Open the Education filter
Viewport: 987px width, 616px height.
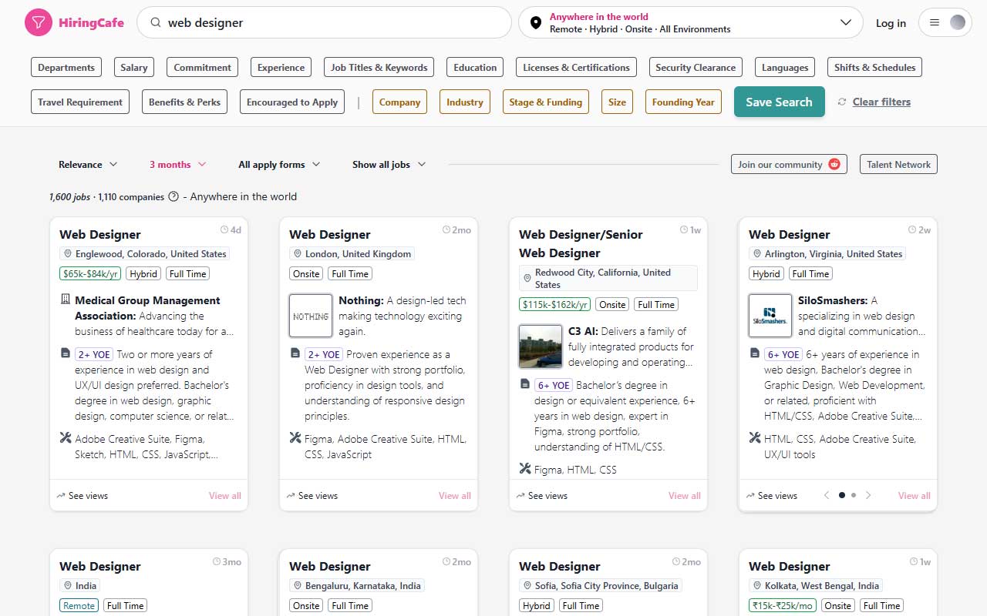coord(475,67)
